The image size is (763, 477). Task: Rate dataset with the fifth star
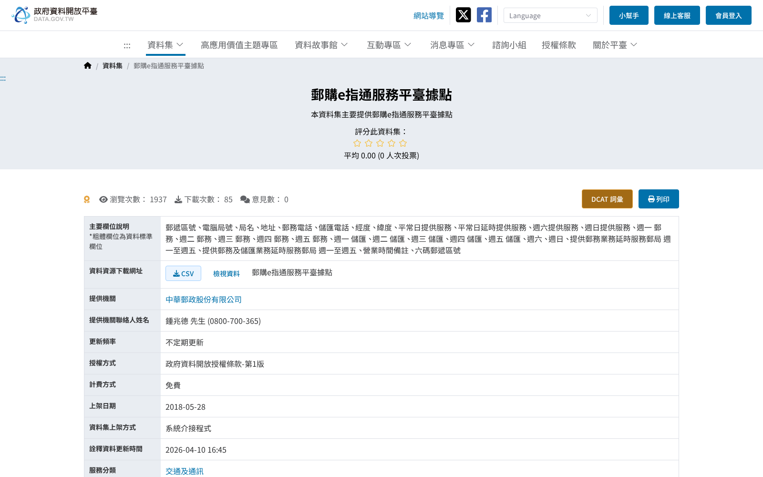[x=403, y=143]
